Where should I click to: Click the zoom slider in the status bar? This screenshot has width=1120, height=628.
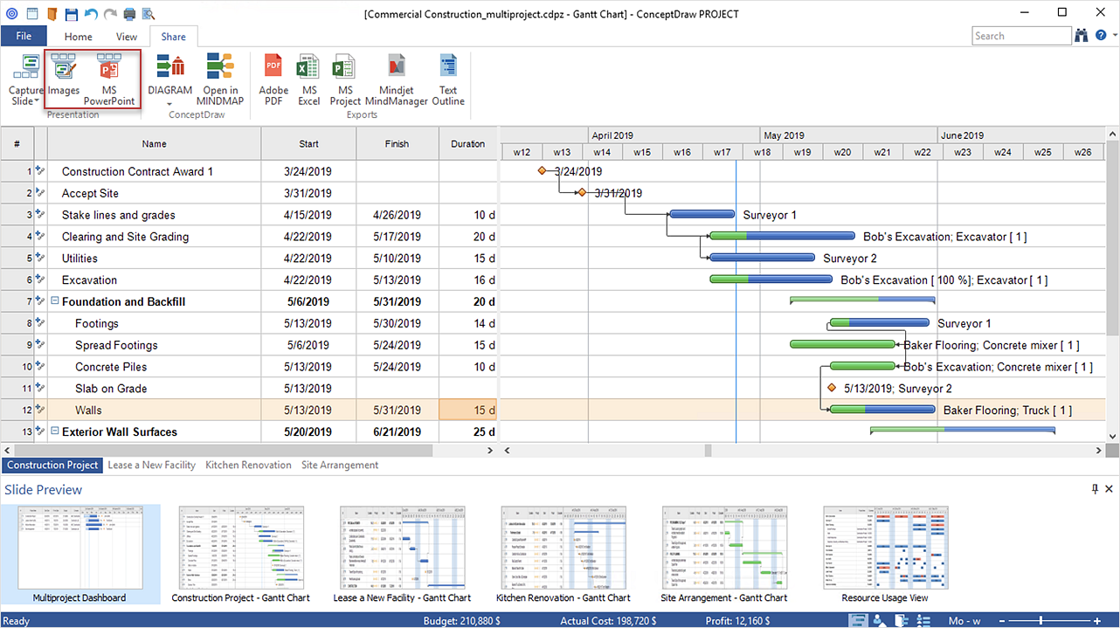(x=1042, y=621)
